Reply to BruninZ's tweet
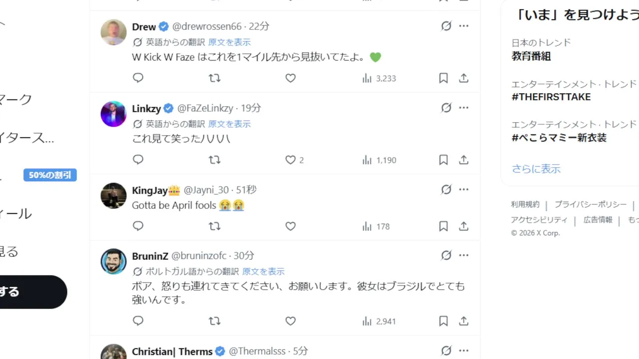The image size is (639, 359). [x=138, y=321]
